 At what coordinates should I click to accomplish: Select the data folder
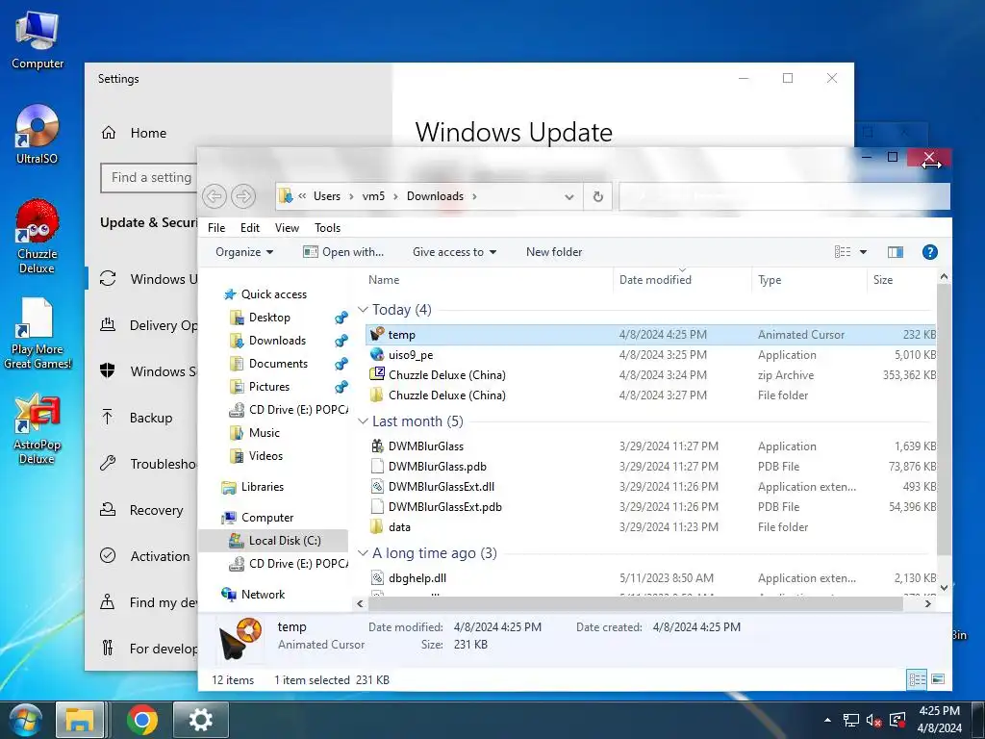(650, 526)
